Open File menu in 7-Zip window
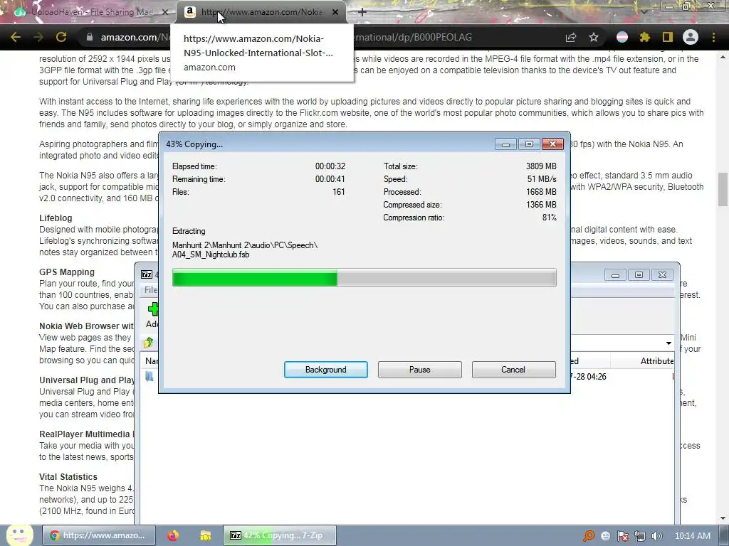 pyautogui.click(x=151, y=290)
